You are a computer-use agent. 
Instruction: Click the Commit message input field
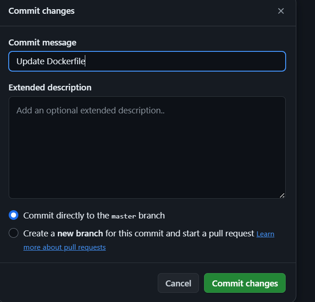pos(183,61)
